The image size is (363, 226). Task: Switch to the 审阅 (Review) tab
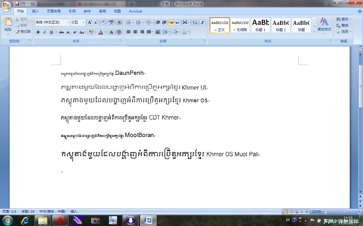click(x=102, y=11)
